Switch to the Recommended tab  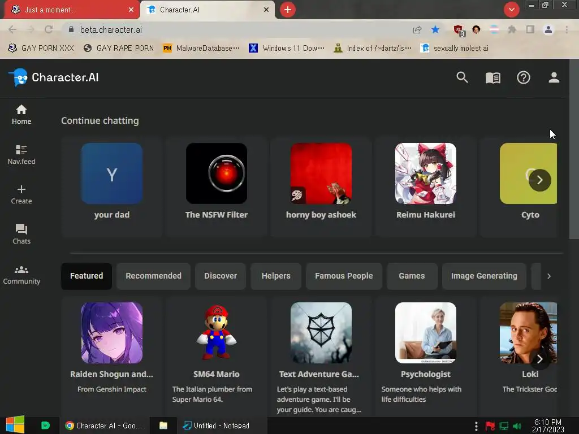tap(153, 276)
